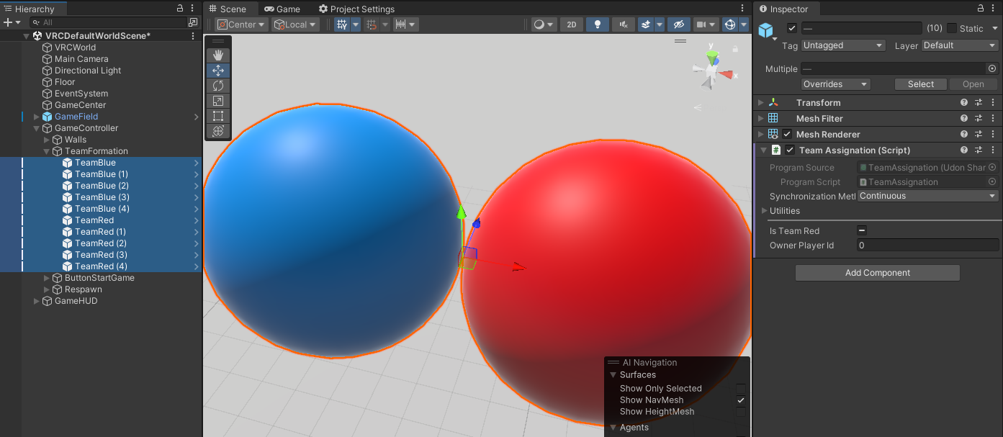This screenshot has width=1003, height=437.
Task: Disable the Mesh Renderer component checkbox
Action: (788, 135)
